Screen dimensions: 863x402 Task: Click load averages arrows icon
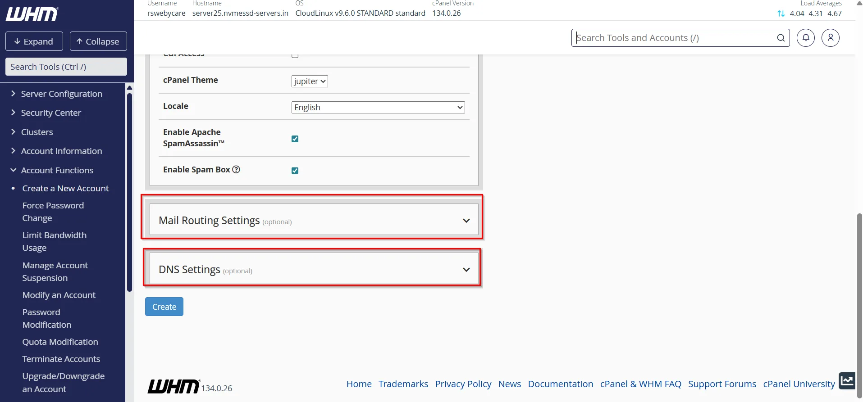[781, 14]
